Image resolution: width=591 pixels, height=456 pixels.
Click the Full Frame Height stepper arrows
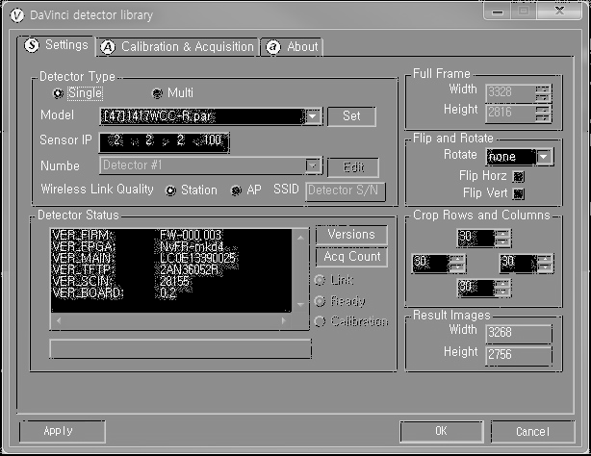click(x=543, y=114)
